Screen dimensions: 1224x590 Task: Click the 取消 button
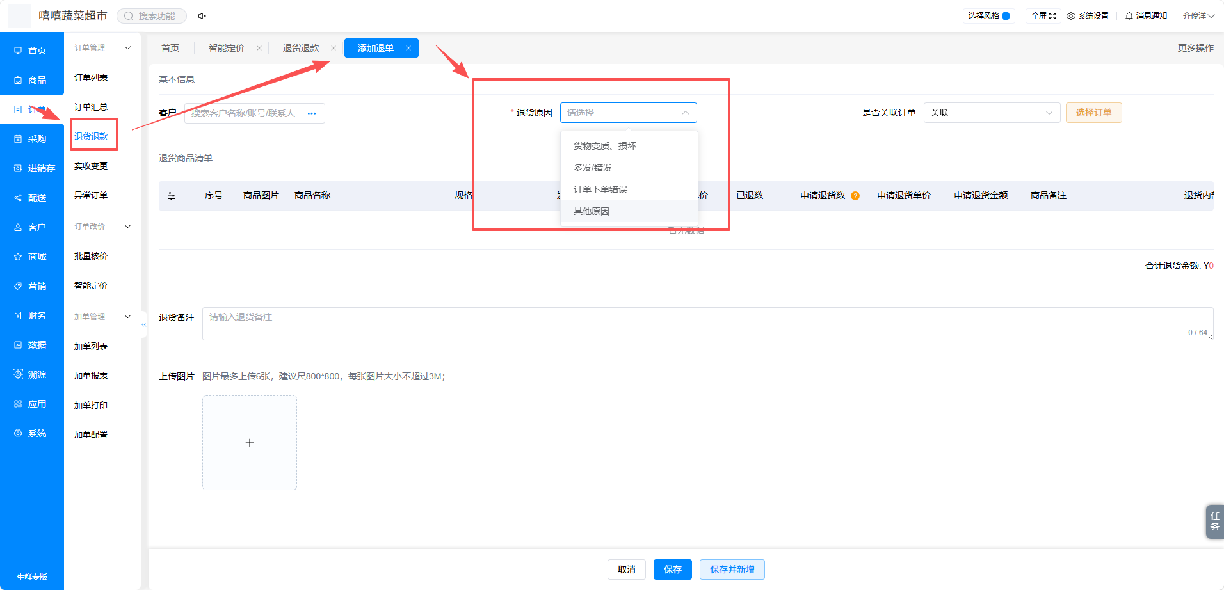click(x=627, y=570)
